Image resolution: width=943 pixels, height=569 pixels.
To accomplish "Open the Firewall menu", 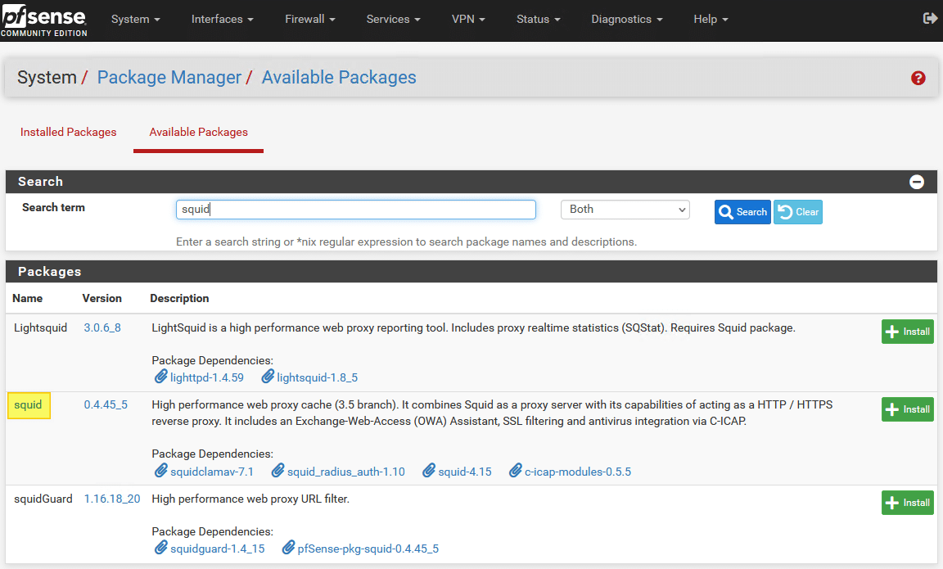I will coord(309,19).
